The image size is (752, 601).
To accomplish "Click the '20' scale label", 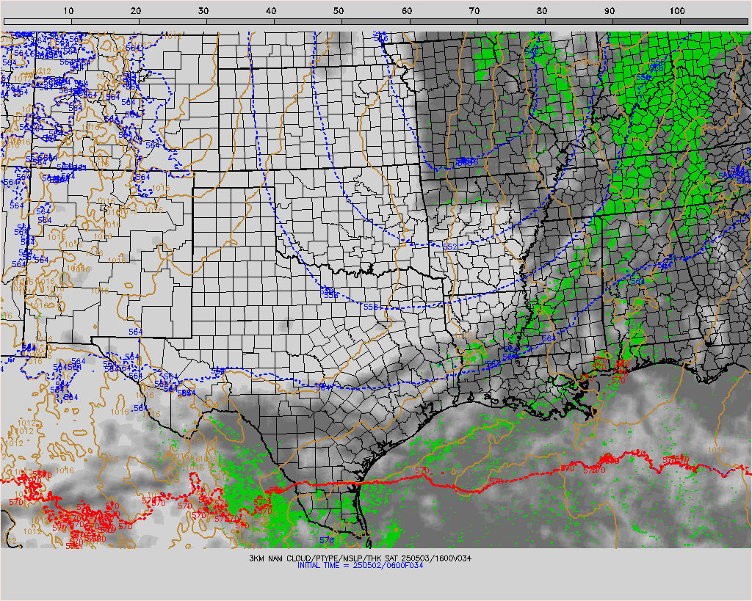I will [136, 10].
